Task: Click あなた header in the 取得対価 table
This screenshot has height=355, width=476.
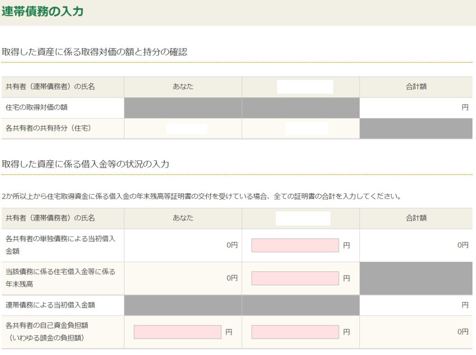Action: 183,86
